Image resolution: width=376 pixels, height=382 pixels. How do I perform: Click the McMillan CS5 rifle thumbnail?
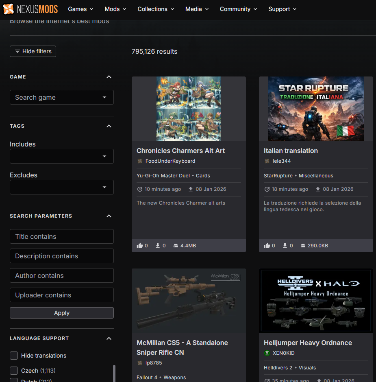[x=189, y=301]
